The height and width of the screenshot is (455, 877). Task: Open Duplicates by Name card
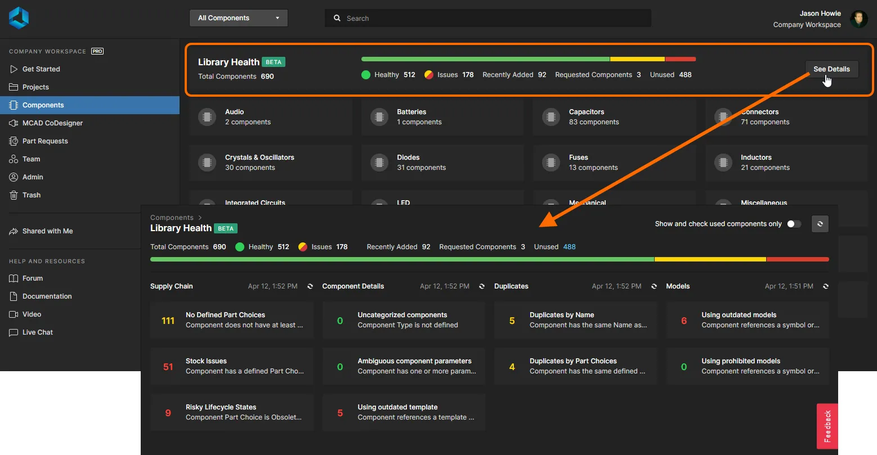576,321
